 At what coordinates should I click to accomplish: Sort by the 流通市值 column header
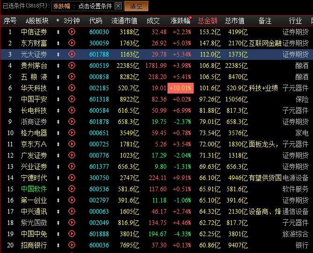click(x=124, y=21)
